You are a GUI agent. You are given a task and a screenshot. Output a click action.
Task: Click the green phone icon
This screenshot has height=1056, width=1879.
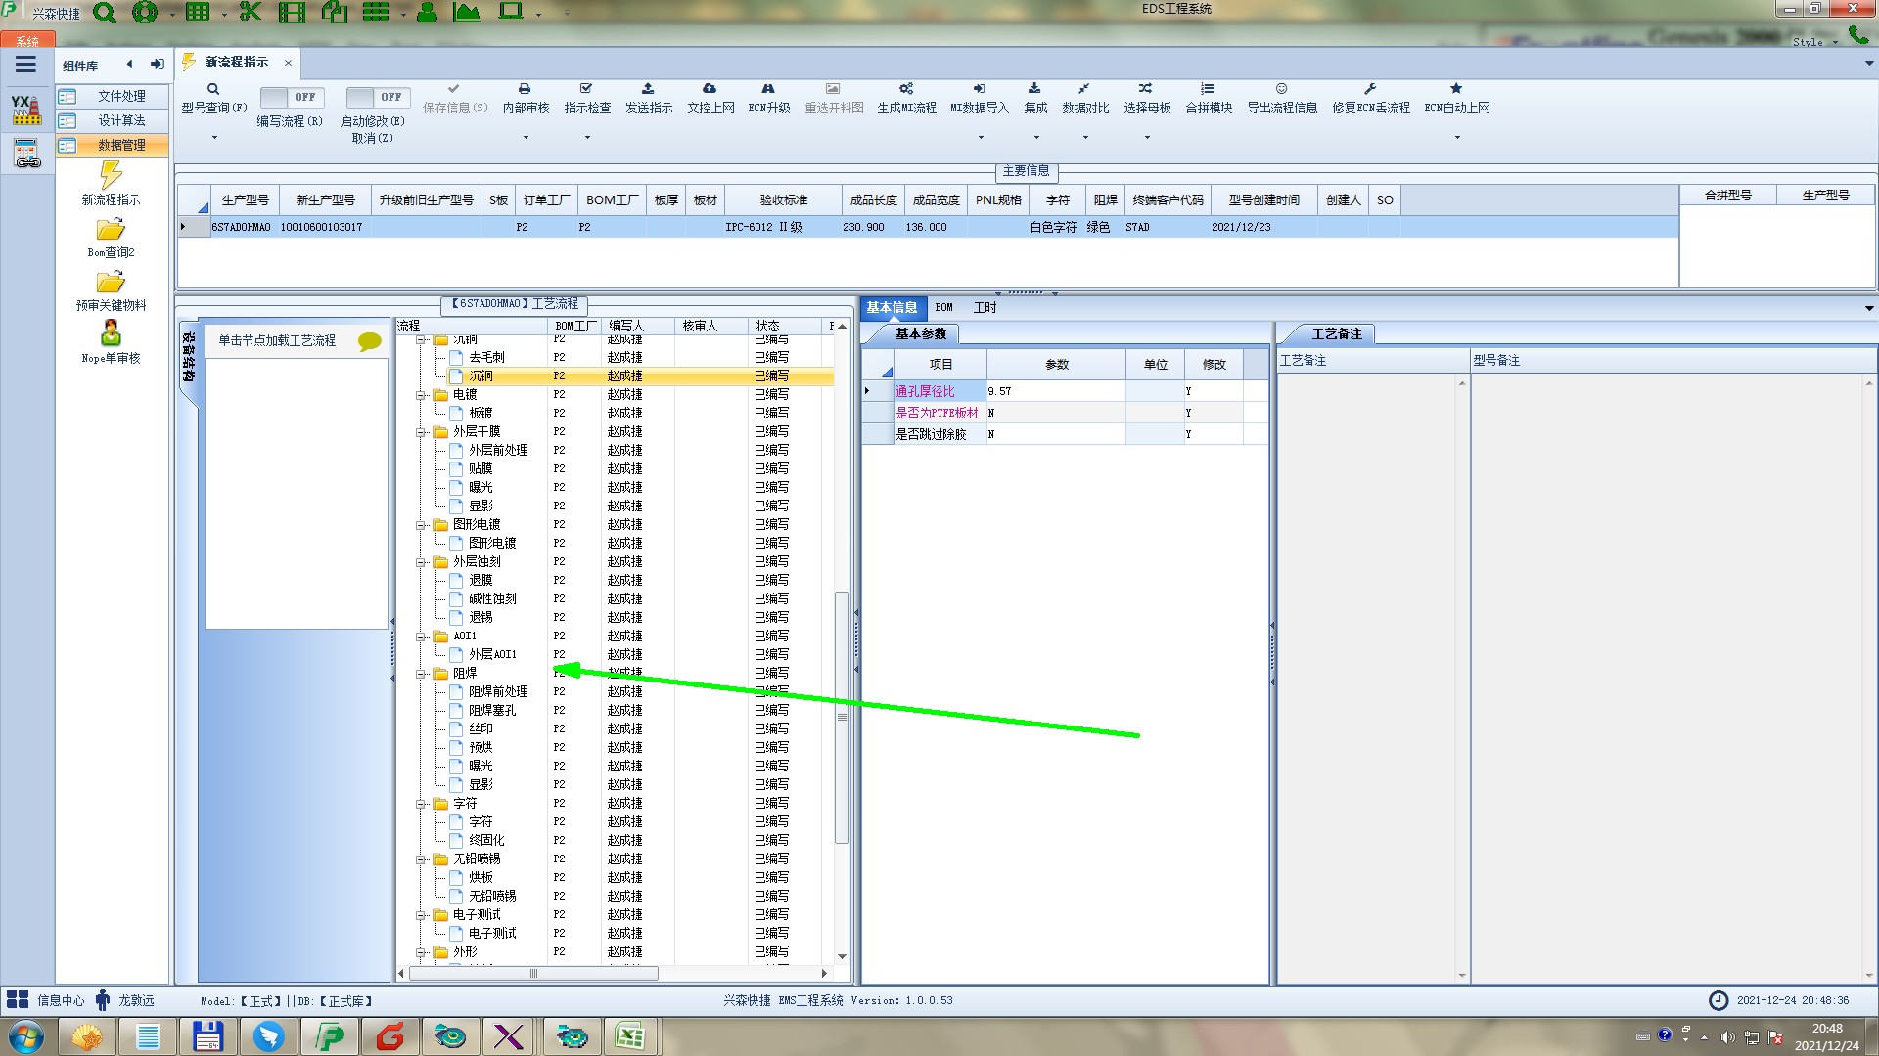(1857, 34)
